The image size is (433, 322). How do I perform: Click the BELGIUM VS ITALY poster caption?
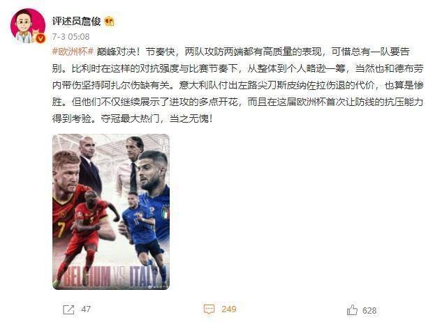(110, 277)
